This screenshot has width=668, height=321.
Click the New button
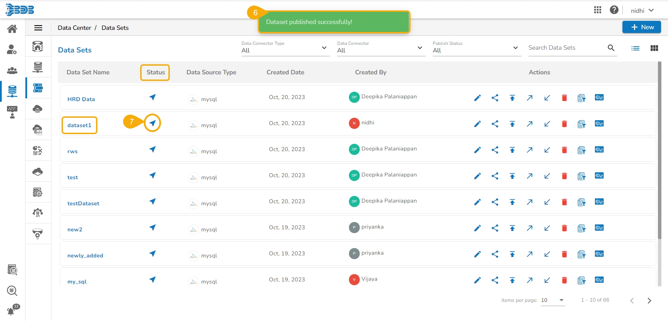click(x=642, y=27)
